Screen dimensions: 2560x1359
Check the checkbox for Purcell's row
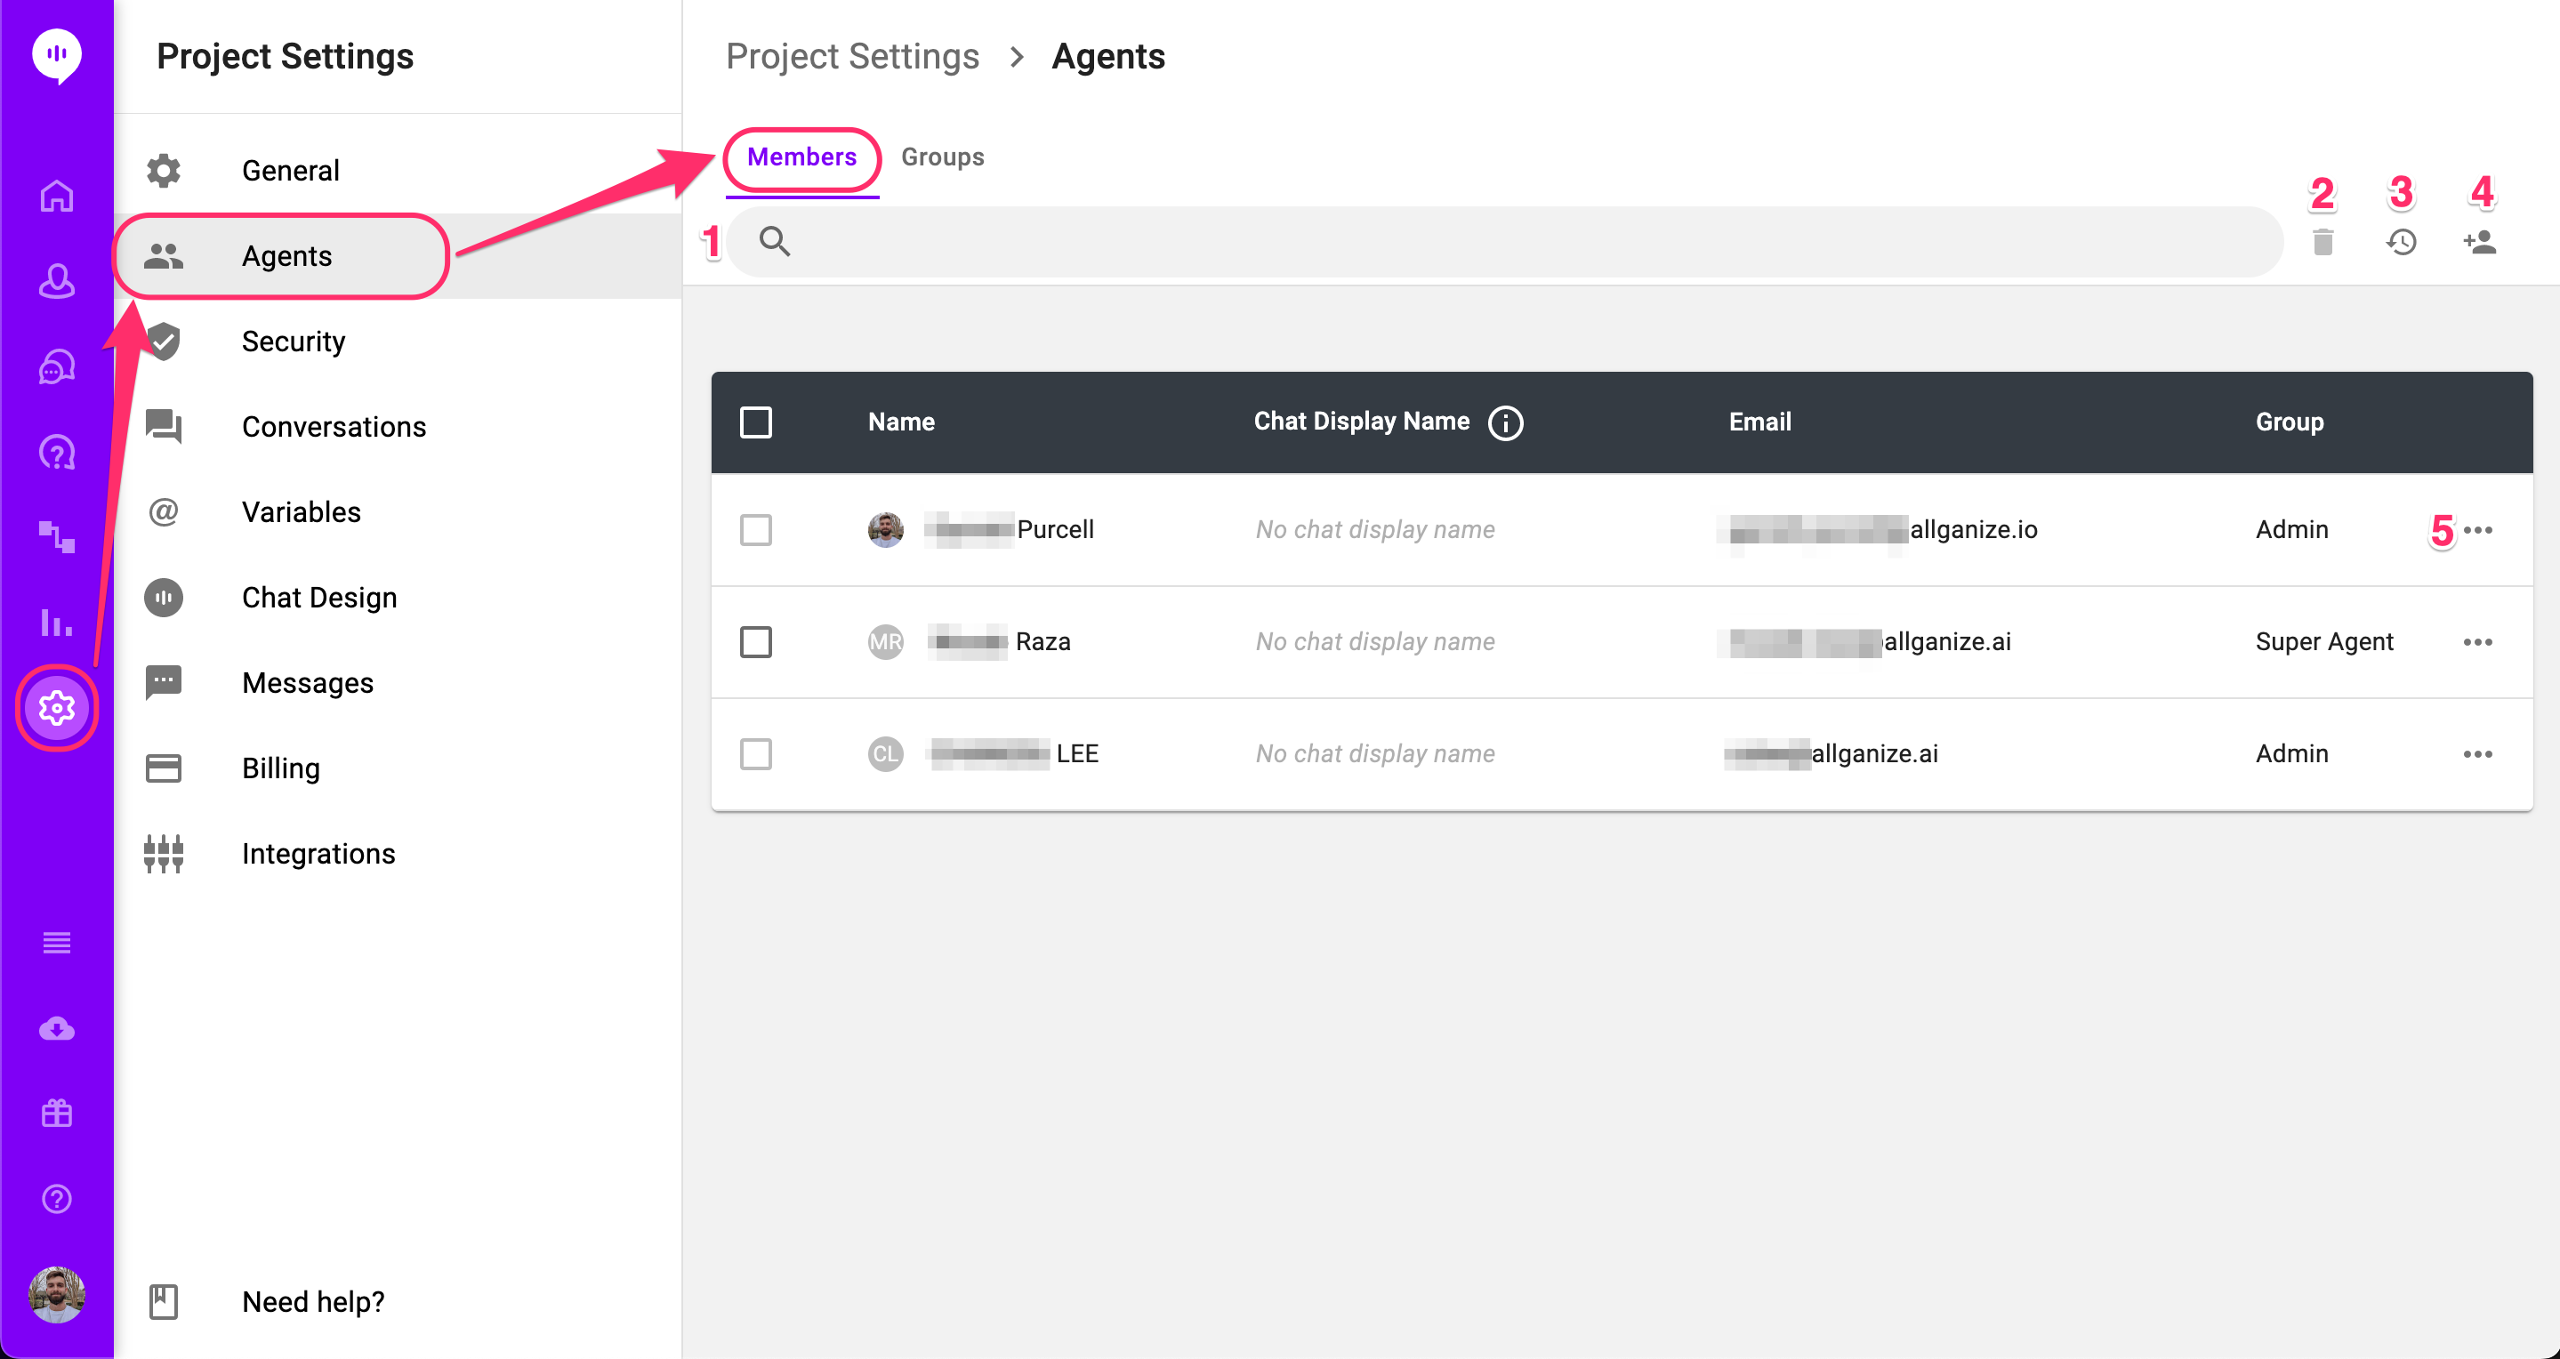click(756, 529)
